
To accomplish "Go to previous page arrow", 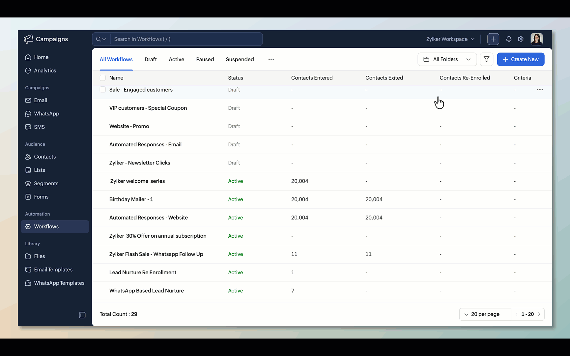I will click(516, 314).
